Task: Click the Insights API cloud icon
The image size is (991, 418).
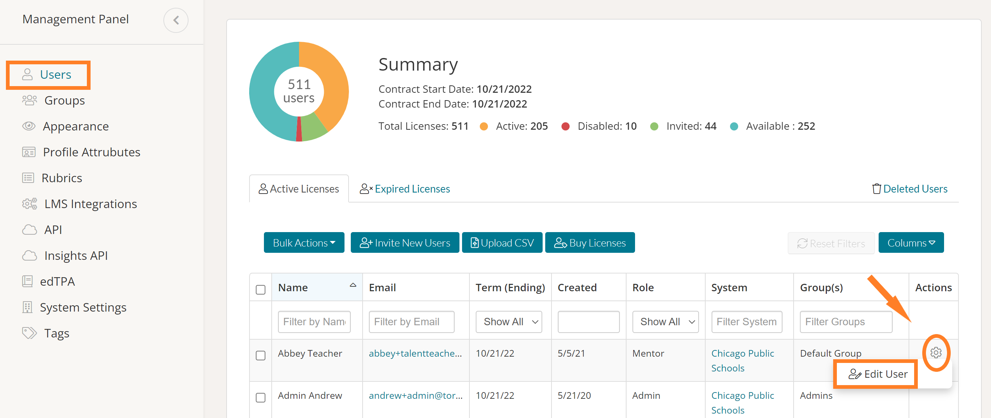Action: point(30,255)
